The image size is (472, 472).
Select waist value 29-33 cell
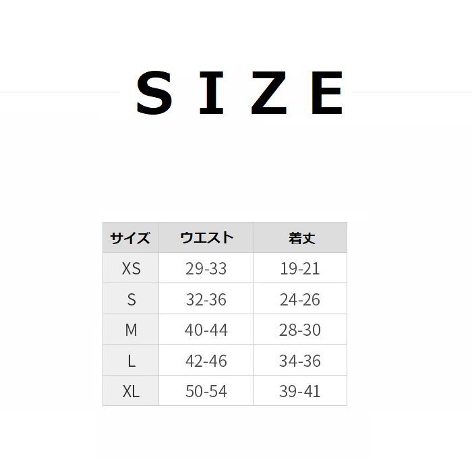pyautogui.click(x=206, y=268)
